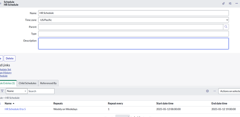
Task: Click the Repeat every value 1
Action: pos(109,109)
